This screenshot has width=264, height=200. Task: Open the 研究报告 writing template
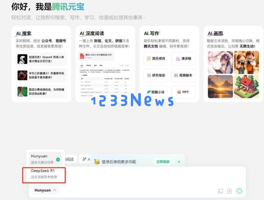tap(156, 75)
